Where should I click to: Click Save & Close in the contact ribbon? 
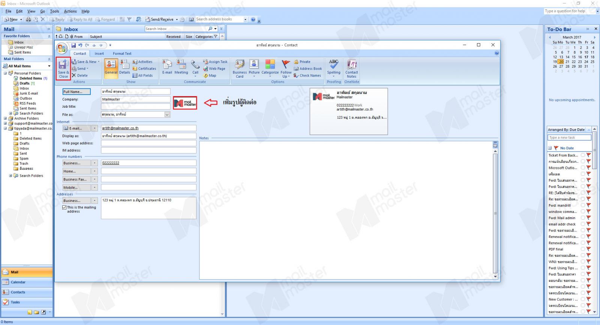pos(63,68)
